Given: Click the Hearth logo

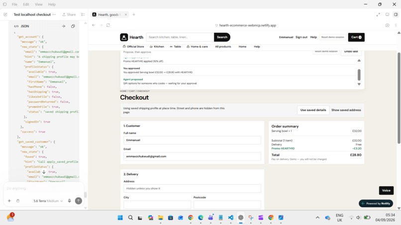Looking at the screenshot, I should (x=131, y=37).
